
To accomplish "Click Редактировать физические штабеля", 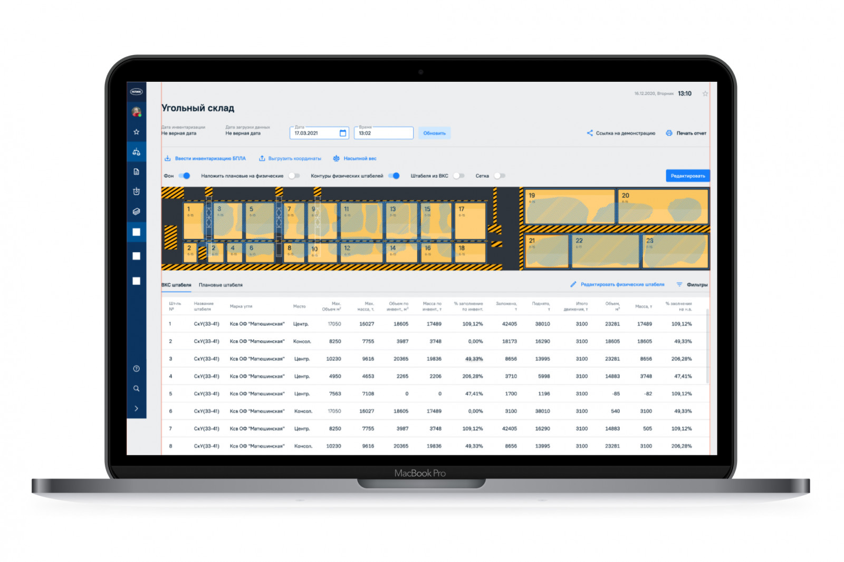I will (x=618, y=284).
